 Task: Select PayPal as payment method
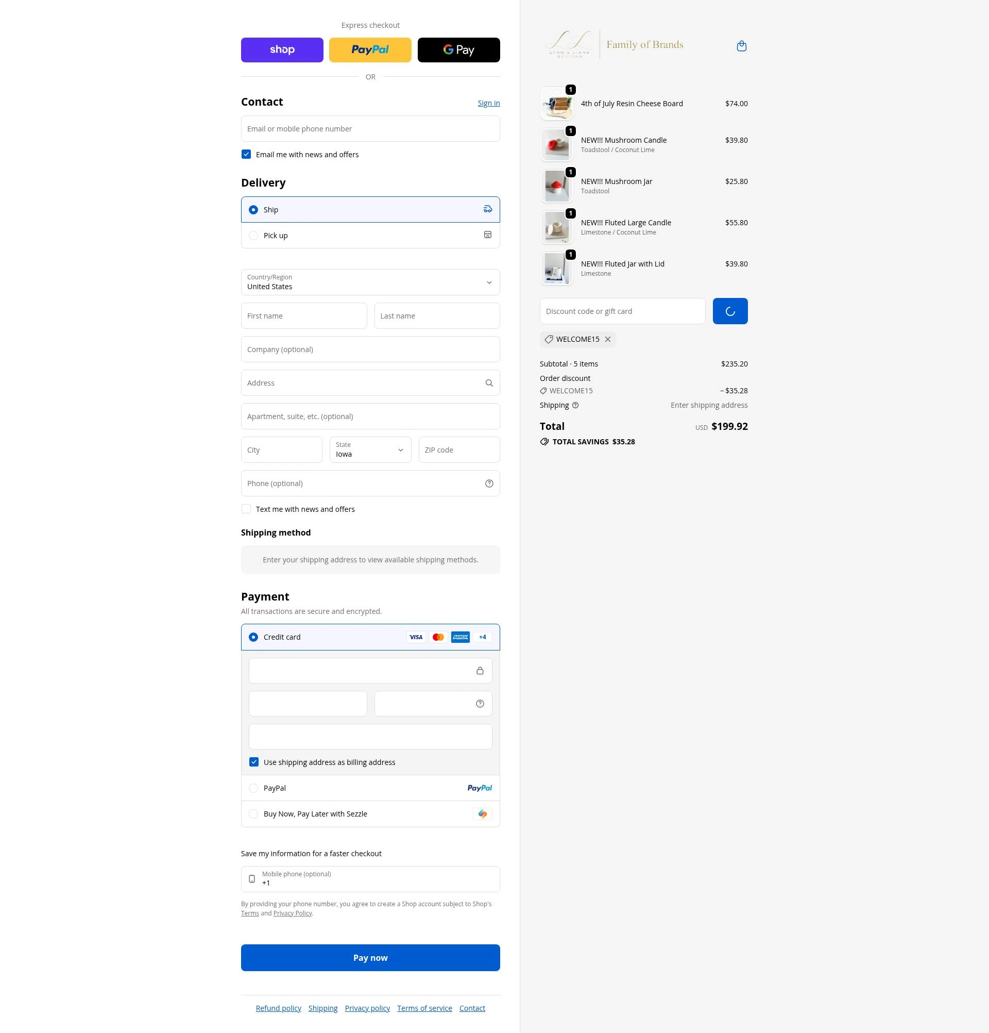[x=370, y=789]
